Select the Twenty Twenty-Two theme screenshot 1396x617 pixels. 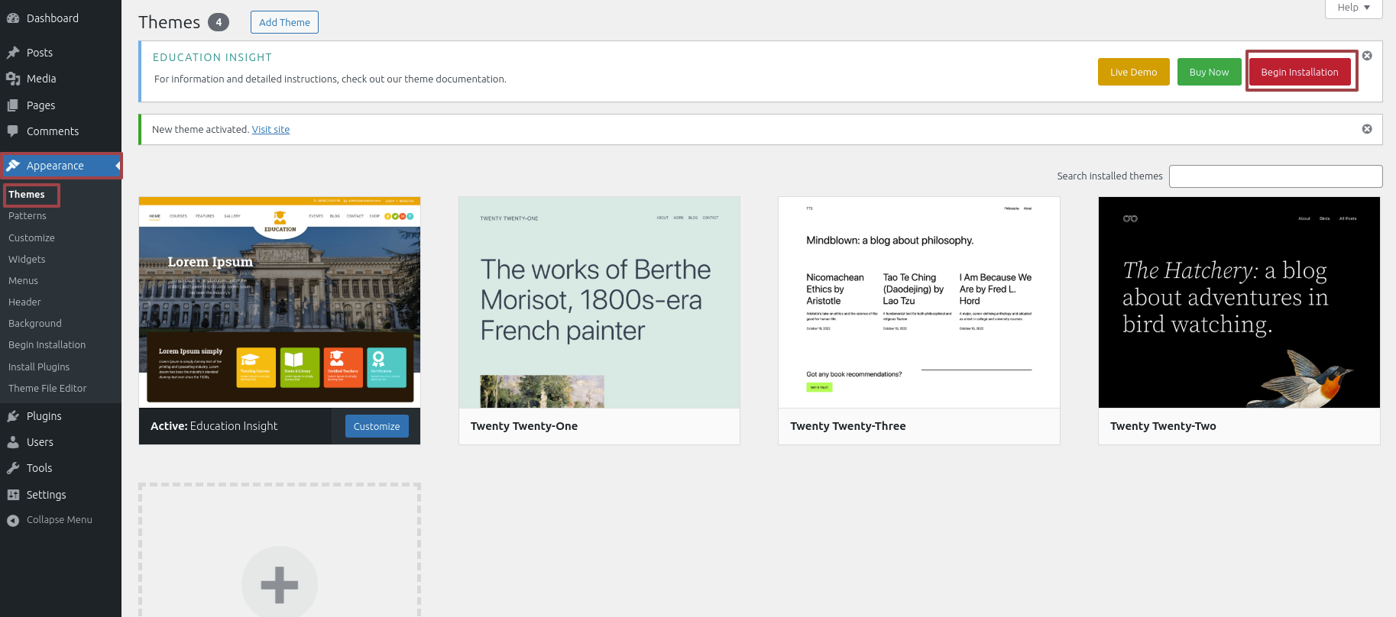tap(1239, 302)
